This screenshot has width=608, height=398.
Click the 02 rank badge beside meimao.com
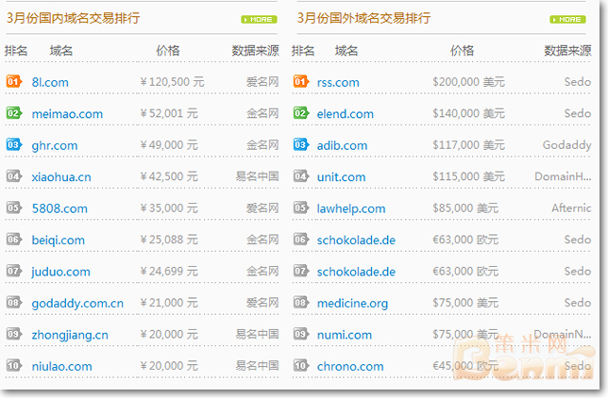pyautogui.click(x=14, y=113)
